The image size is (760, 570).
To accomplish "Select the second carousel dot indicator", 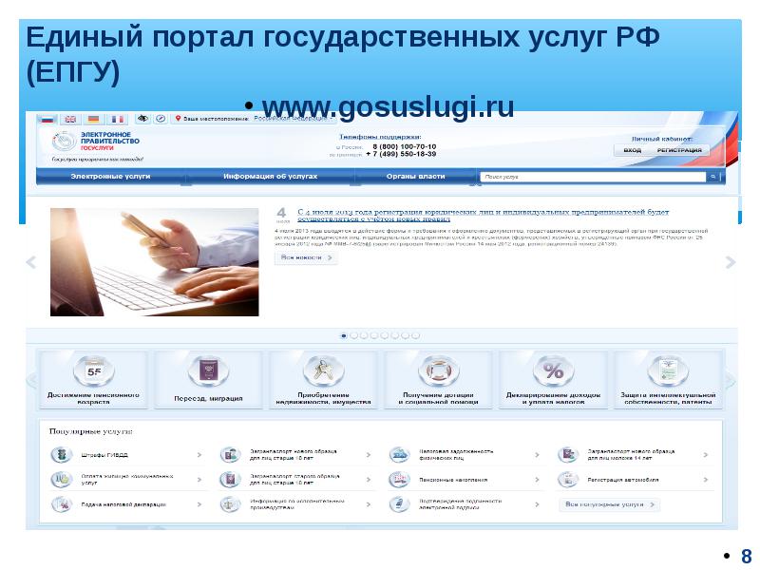I will [353, 335].
